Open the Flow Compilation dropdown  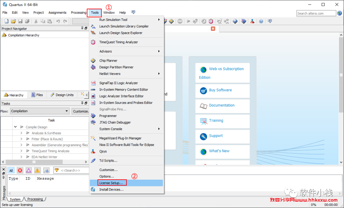pyautogui.click(x=40, y=111)
